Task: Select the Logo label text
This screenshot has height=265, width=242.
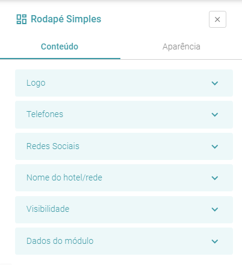Action: pyautogui.click(x=36, y=83)
